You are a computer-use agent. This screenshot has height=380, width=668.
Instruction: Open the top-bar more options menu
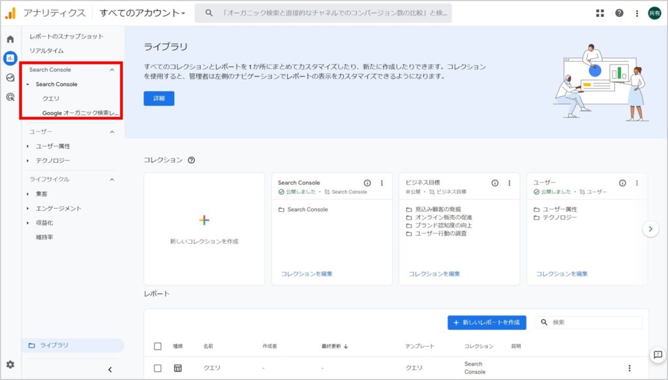point(637,13)
